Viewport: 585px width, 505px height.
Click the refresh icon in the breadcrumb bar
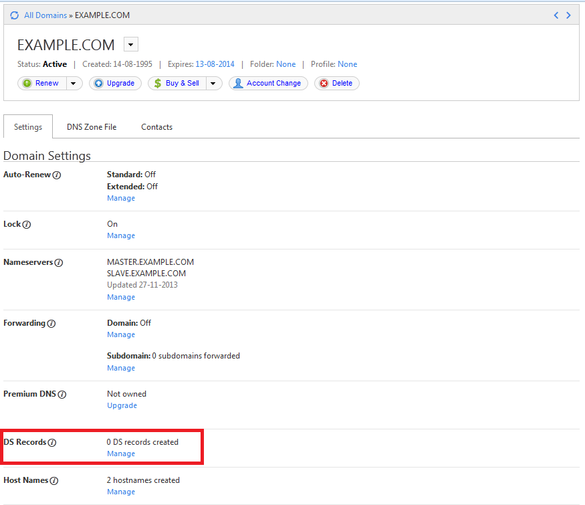[13, 14]
